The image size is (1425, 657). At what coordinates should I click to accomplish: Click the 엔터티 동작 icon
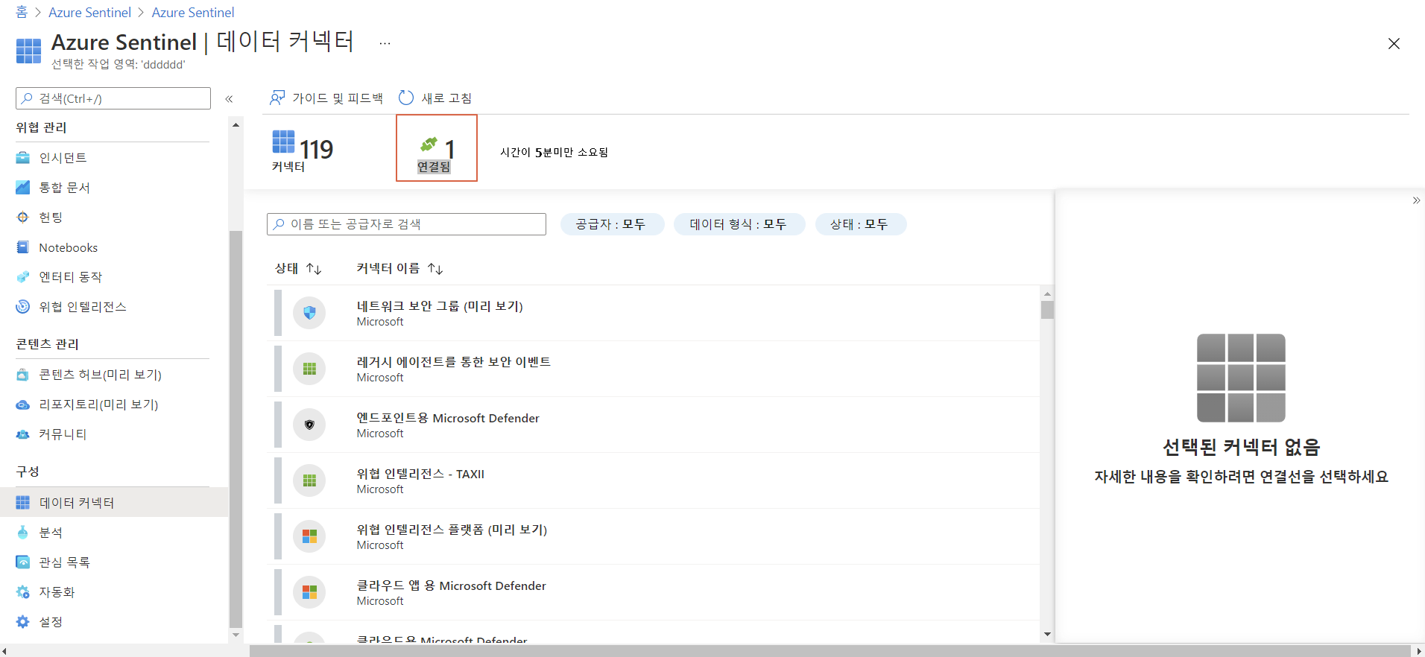[23, 277]
